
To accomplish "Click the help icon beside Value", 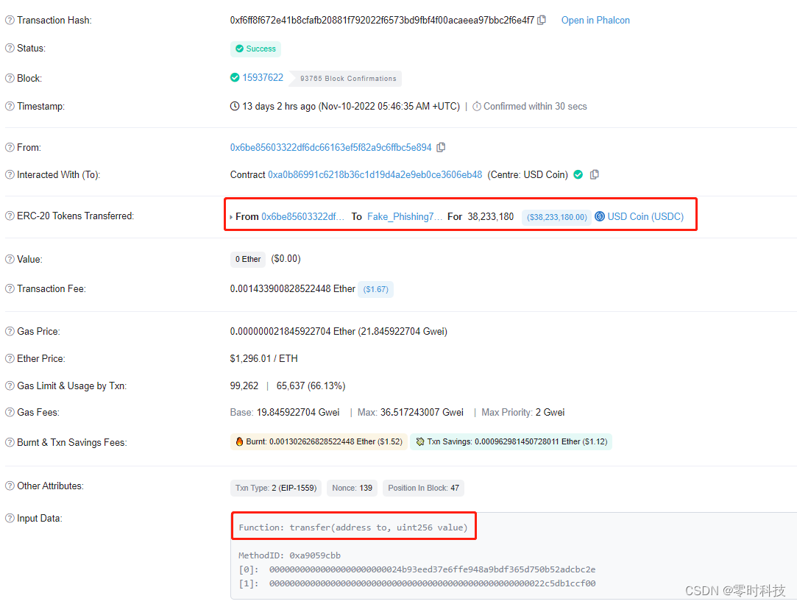I will tap(10, 259).
